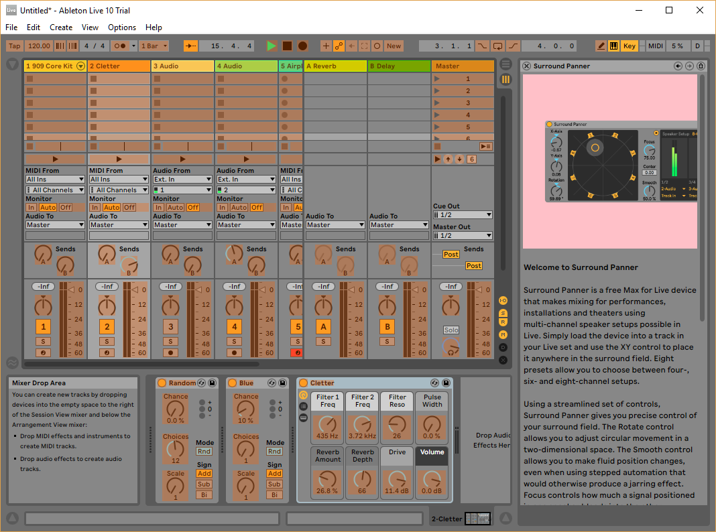Image resolution: width=716 pixels, height=532 pixels.
Task: Save preset of Cletter device
Action: click(x=446, y=383)
